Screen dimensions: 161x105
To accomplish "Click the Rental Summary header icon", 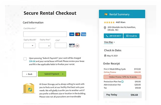I will (x=106, y=14).
